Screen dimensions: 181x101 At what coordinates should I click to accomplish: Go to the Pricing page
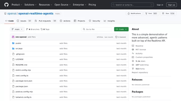tap(92, 5)
